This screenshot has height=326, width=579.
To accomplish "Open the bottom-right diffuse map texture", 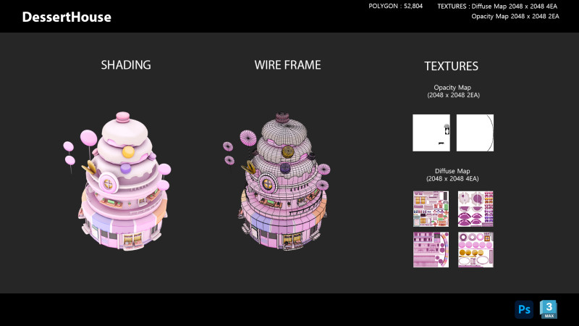I will click(476, 249).
